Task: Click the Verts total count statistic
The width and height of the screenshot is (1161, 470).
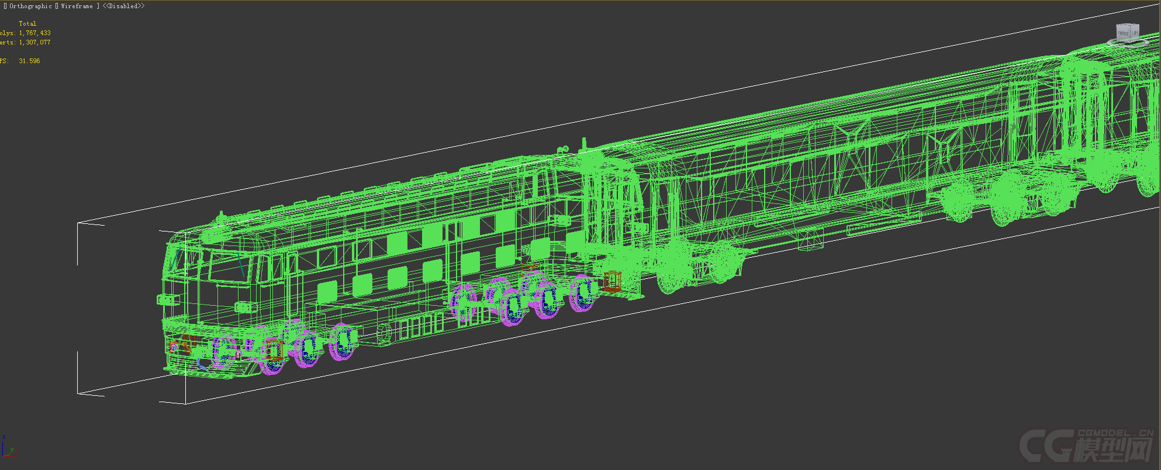Action: [x=34, y=43]
